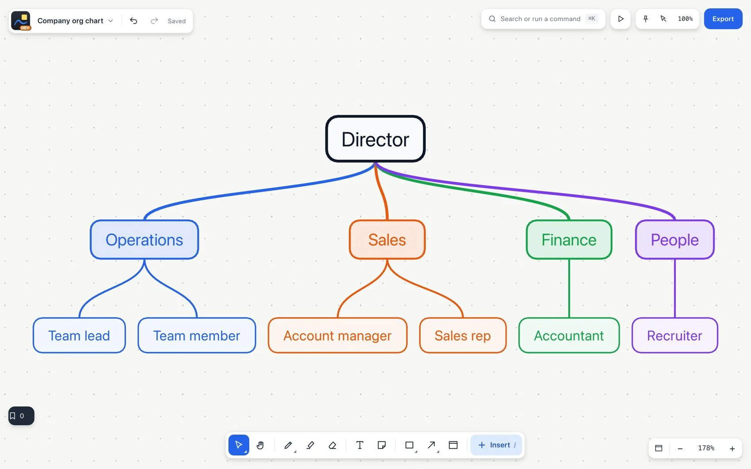Choose the pencil drawing tool
751x469 pixels.
pyautogui.click(x=288, y=445)
